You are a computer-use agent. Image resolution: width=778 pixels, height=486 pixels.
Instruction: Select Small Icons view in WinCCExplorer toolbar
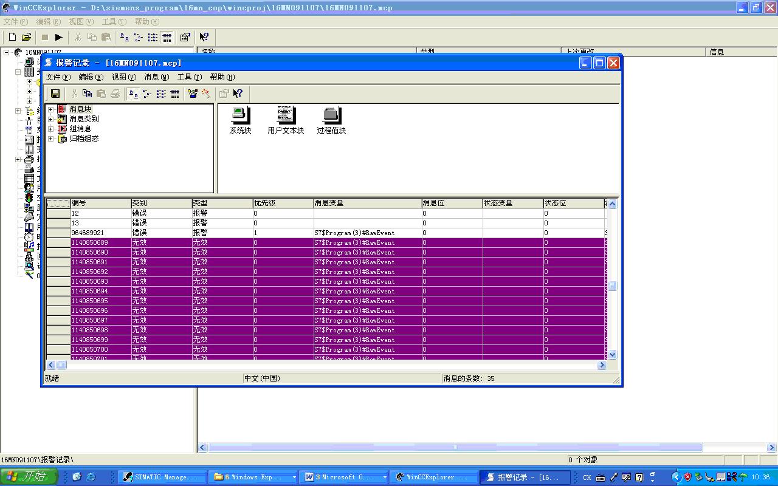pos(139,37)
